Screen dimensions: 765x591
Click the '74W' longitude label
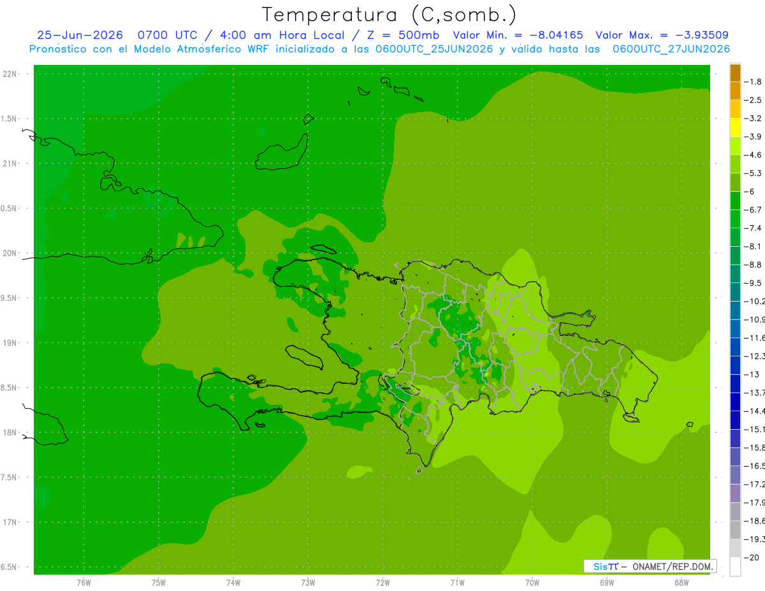click(233, 583)
